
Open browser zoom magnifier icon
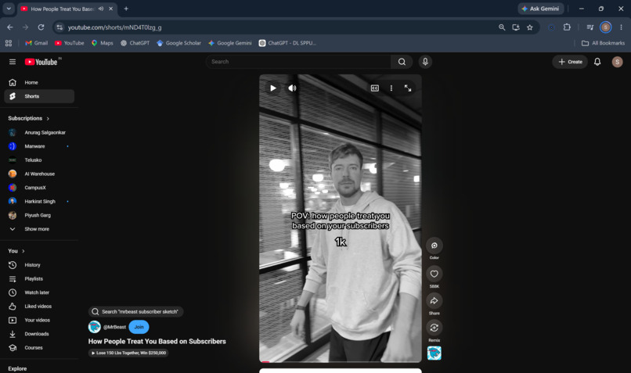[502, 27]
